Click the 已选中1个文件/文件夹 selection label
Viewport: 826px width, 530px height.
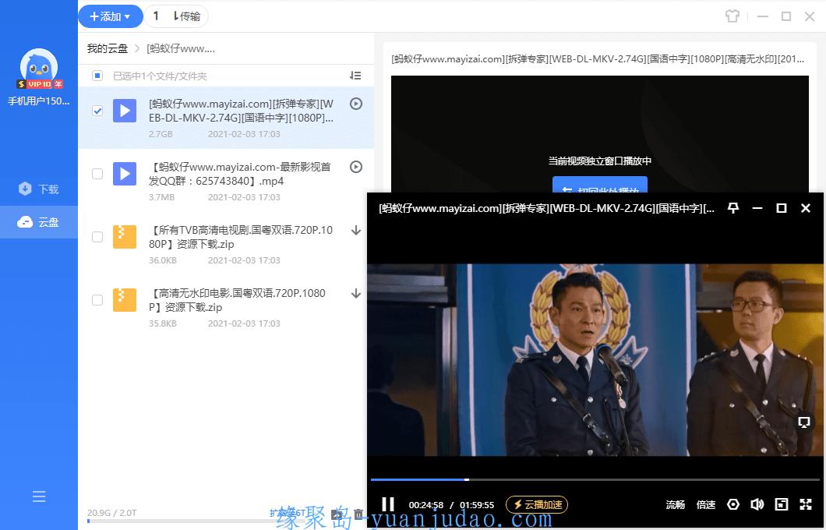pos(160,76)
